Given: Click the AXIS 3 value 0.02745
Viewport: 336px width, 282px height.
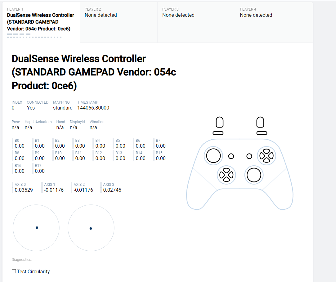Looking at the screenshot, I should [x=112, y=190].
